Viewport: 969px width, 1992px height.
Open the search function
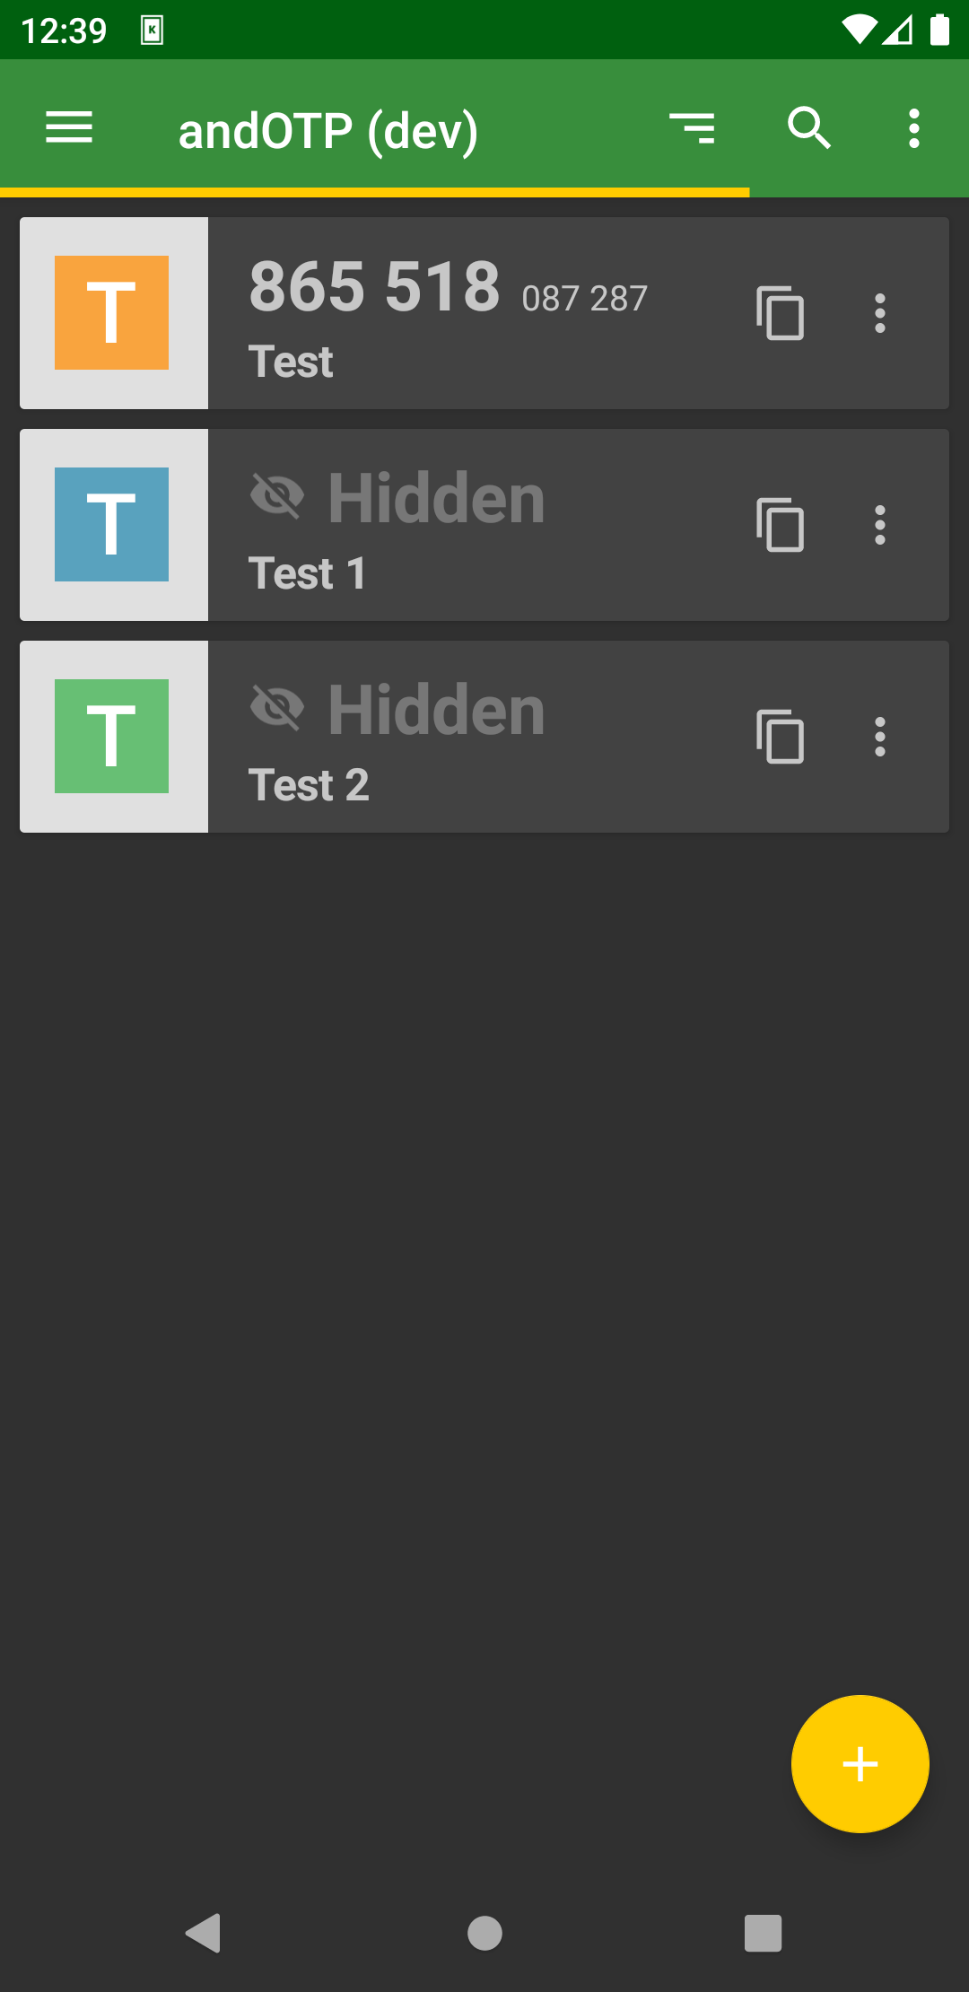(x=810, y=128)
